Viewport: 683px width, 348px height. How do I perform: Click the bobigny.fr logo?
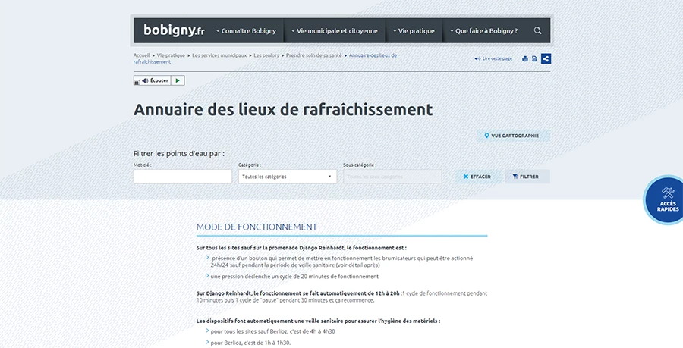[174, 30]
